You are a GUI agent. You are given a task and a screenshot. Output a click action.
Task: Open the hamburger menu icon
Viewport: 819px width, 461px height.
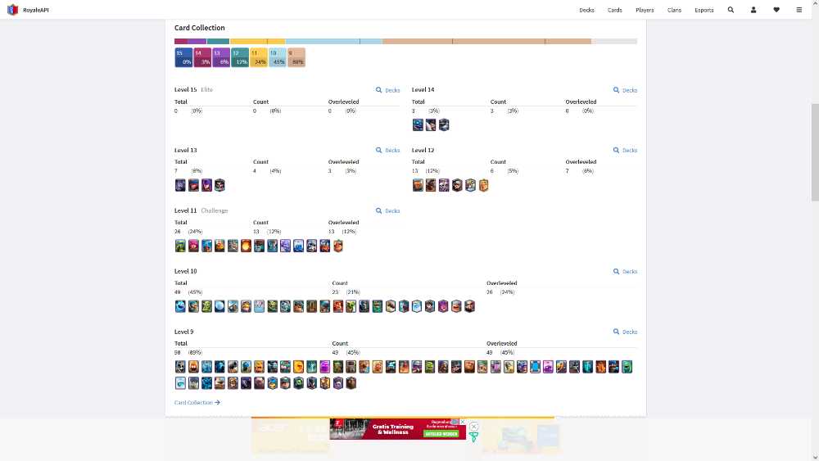[x=799, y=10]
